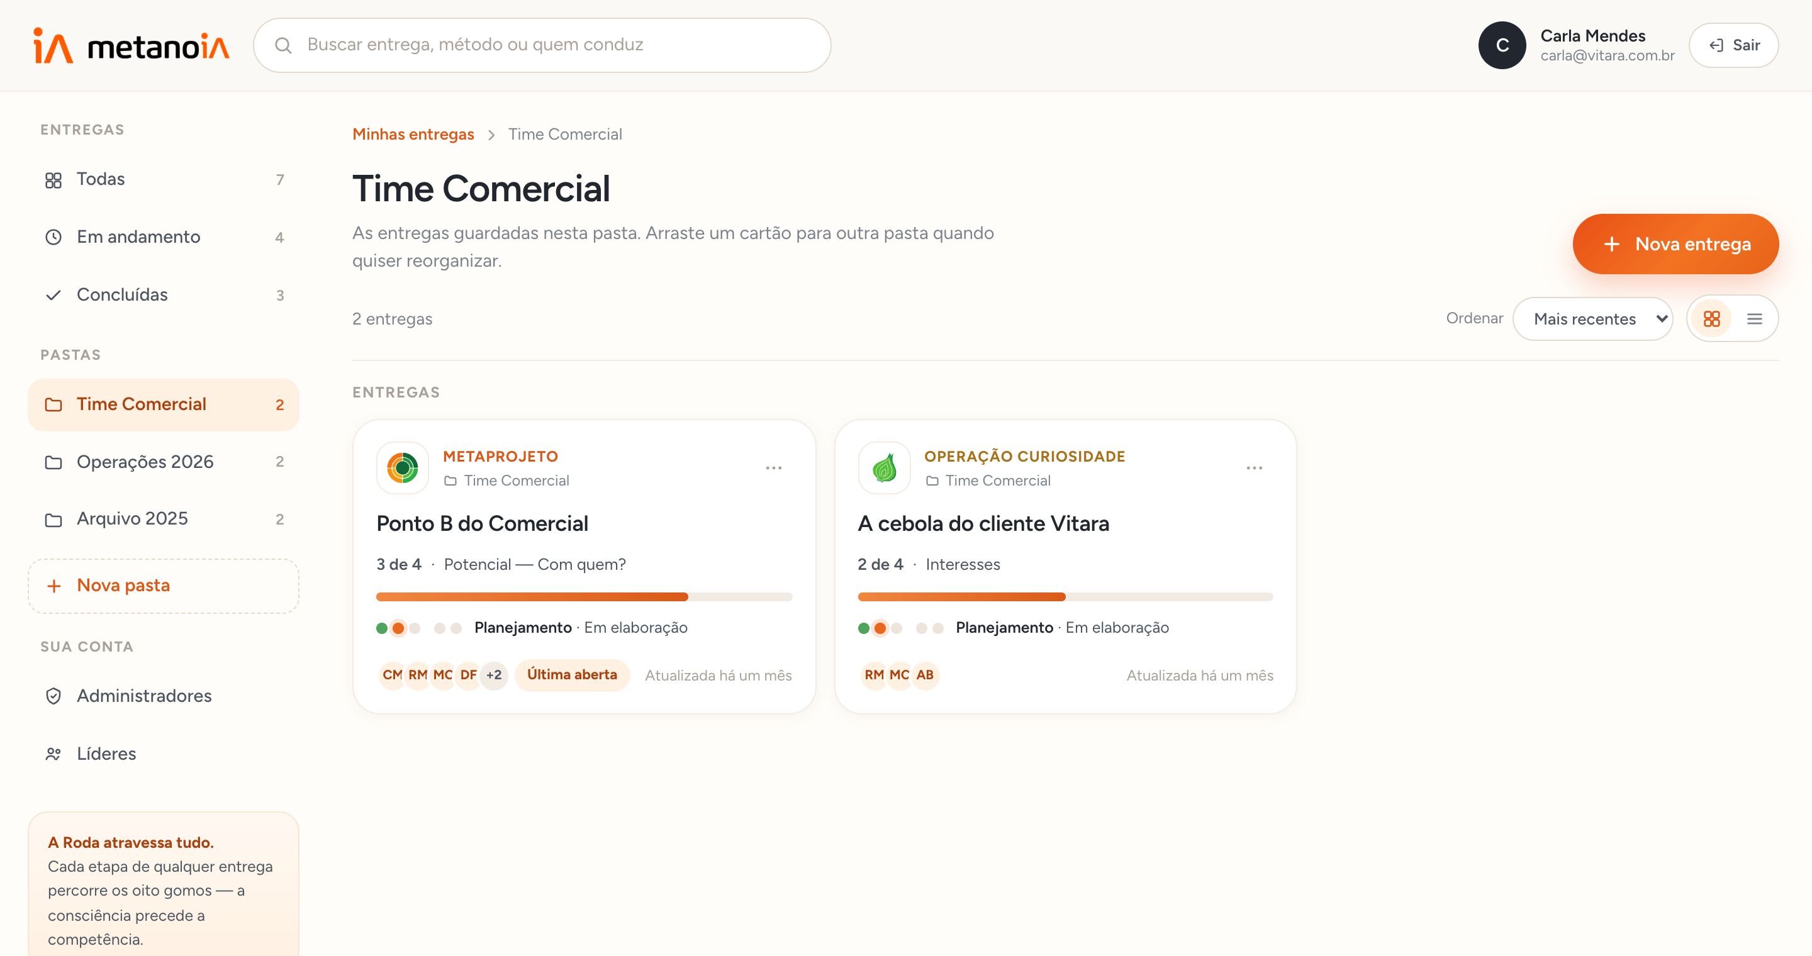Screen dimensions: 1812x956
Task: Focus the Buscar entrega search field
Action: [542, 45]
